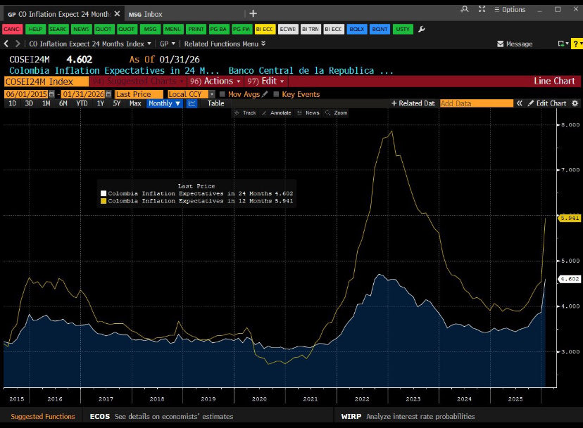Click the white 24 Months legend swatch

(104, 193)
